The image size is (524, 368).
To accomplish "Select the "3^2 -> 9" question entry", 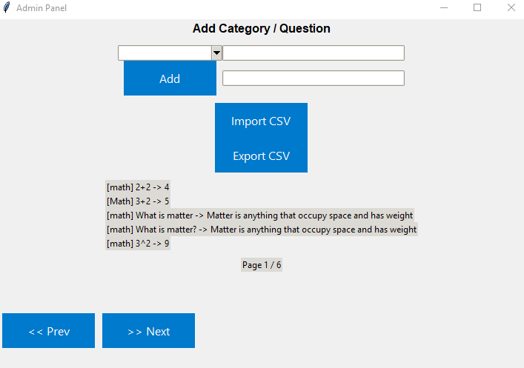I will click(138, 244).
